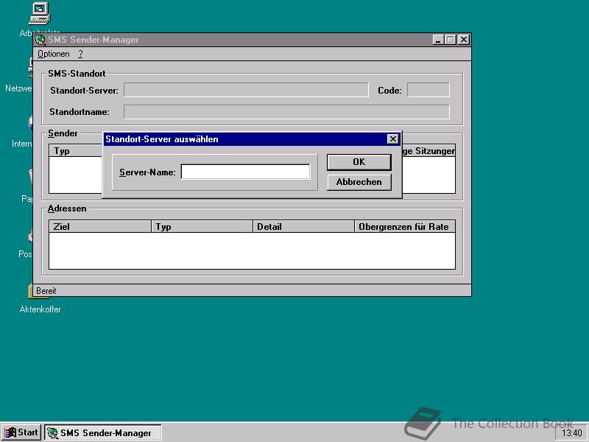Close the Standort-Server auswählen dialog
The height and width of the screenshot is (442, 589).
pos(393,139)
